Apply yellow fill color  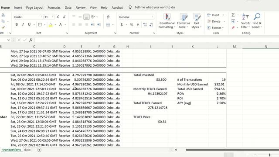point(51,25)
